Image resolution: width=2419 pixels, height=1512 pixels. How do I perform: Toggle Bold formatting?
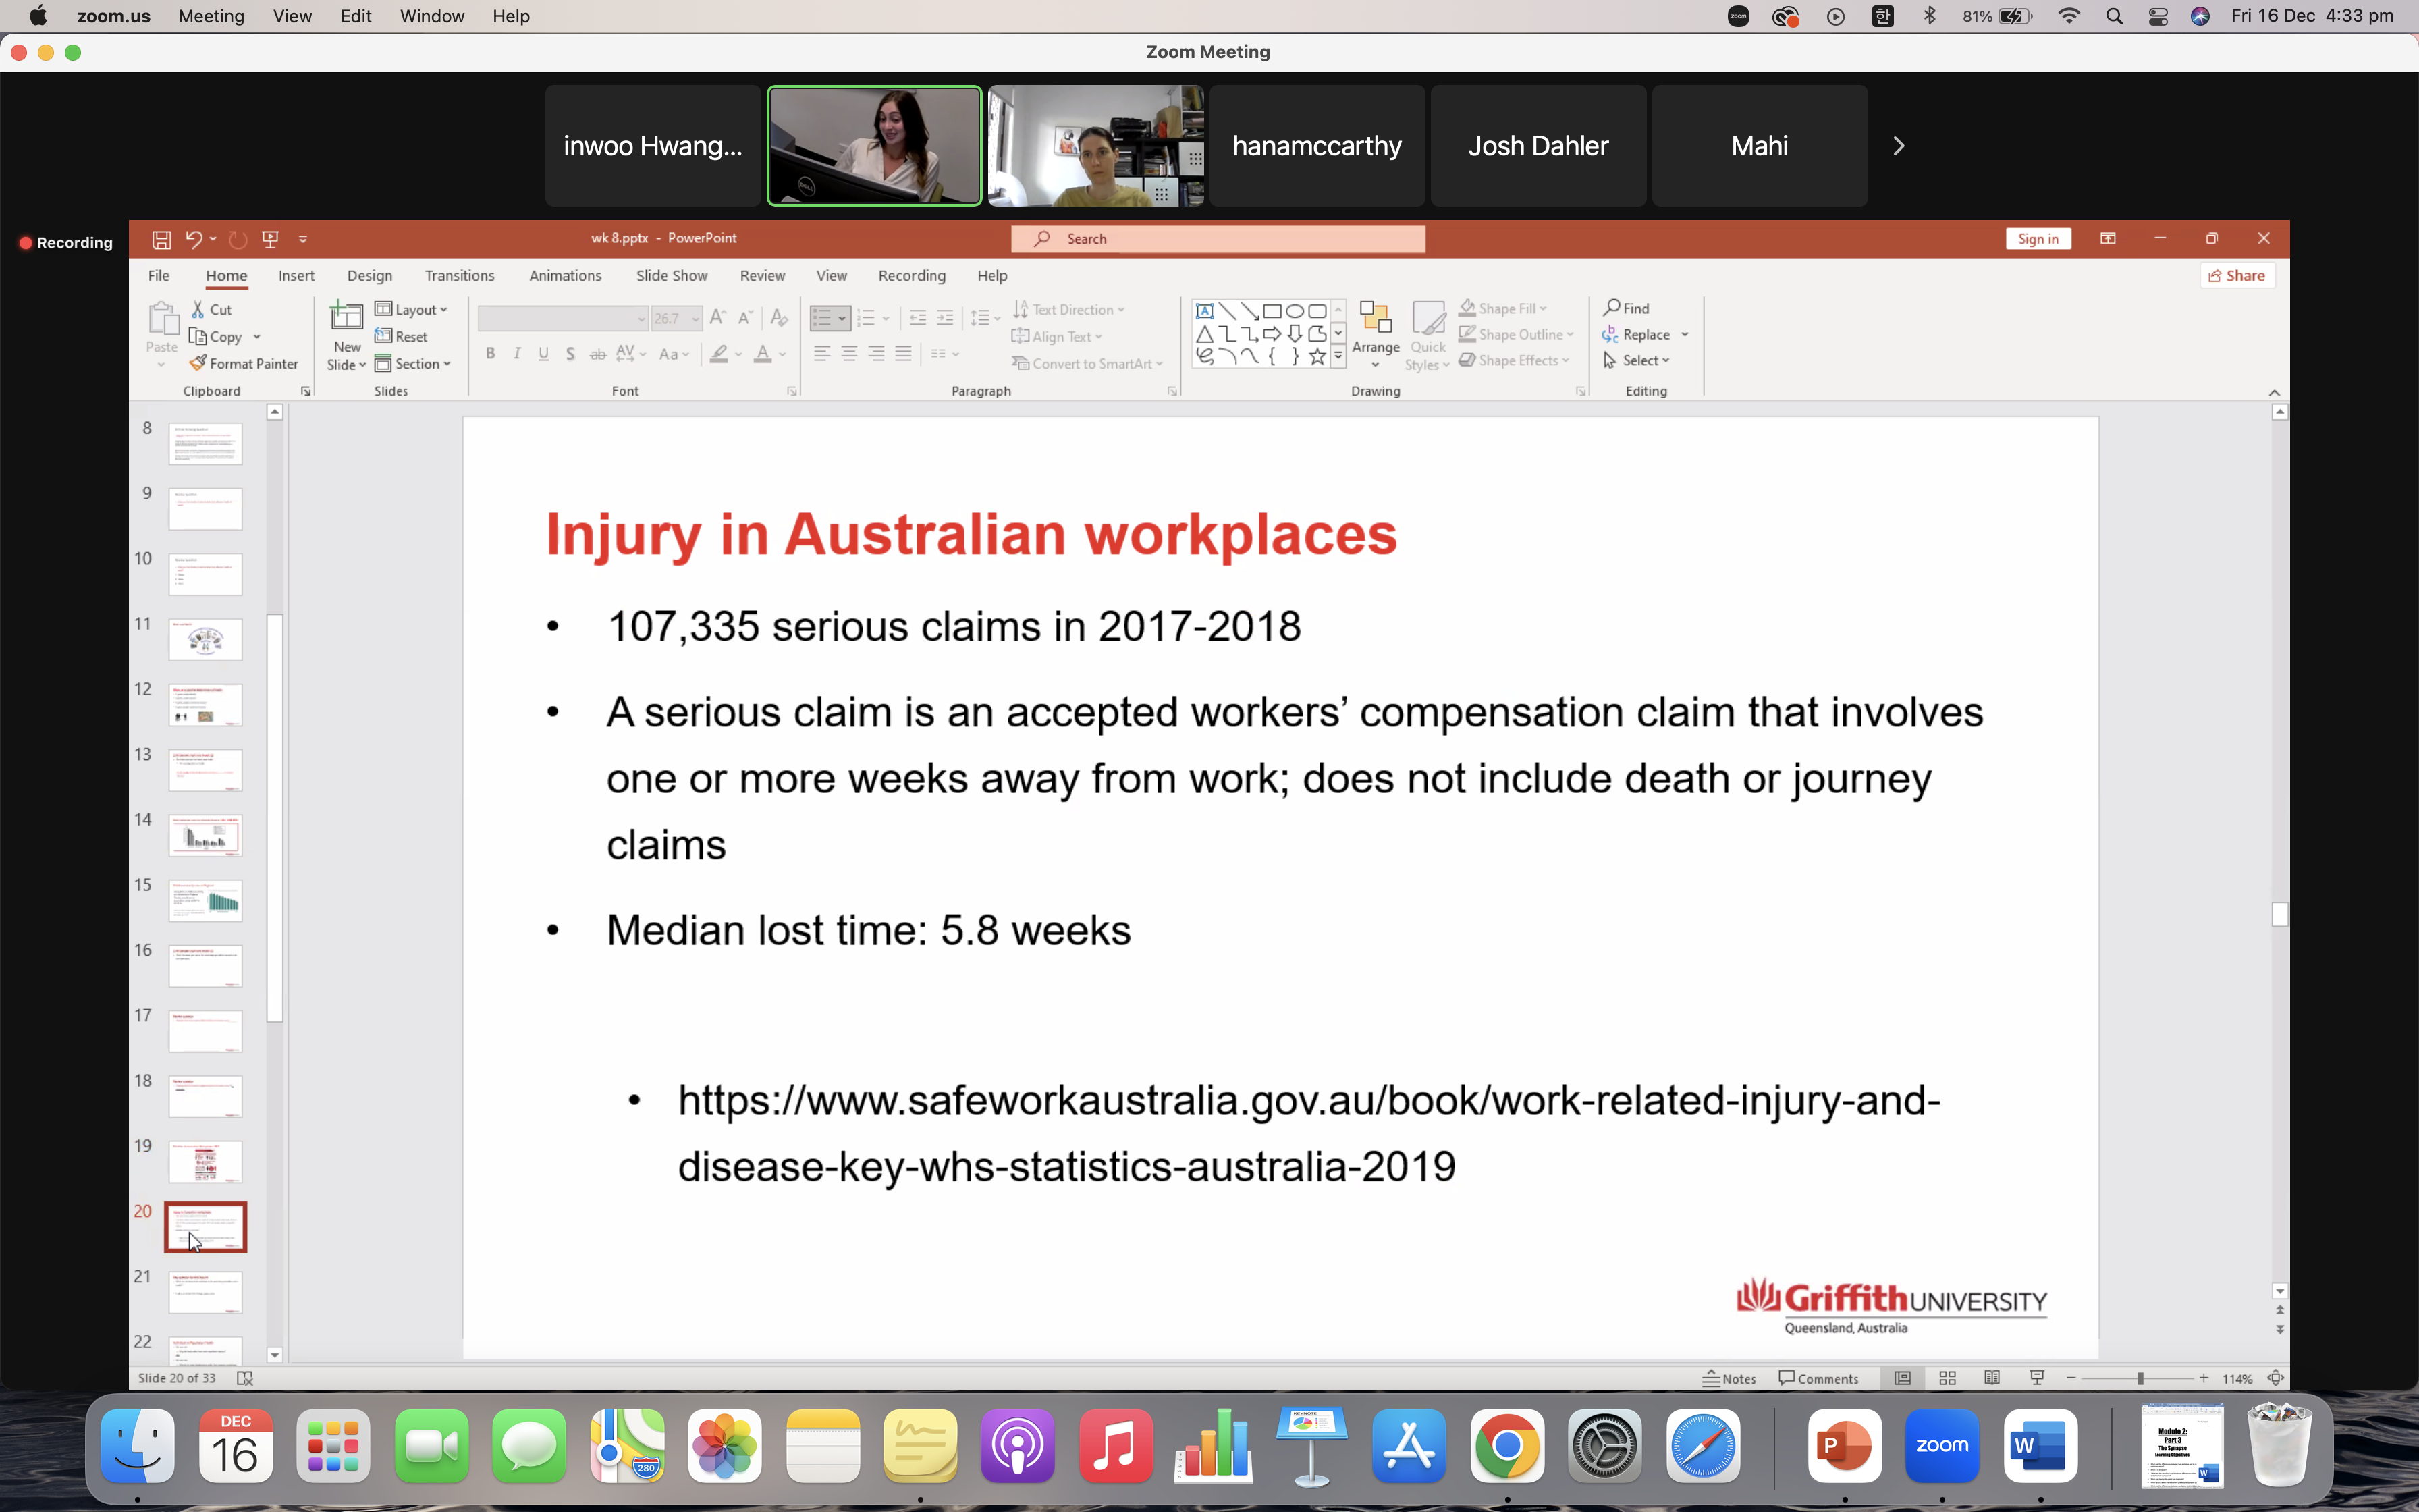[490, 353]
